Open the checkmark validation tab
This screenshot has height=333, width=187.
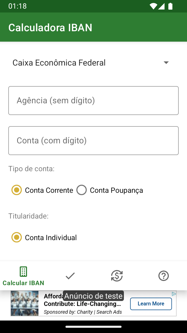[x=70, y=276]
